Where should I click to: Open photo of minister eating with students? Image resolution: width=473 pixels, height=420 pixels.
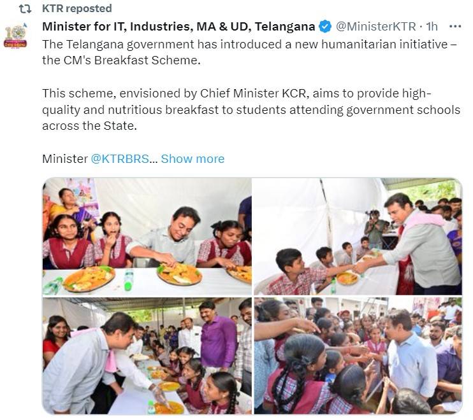point(147,237)
